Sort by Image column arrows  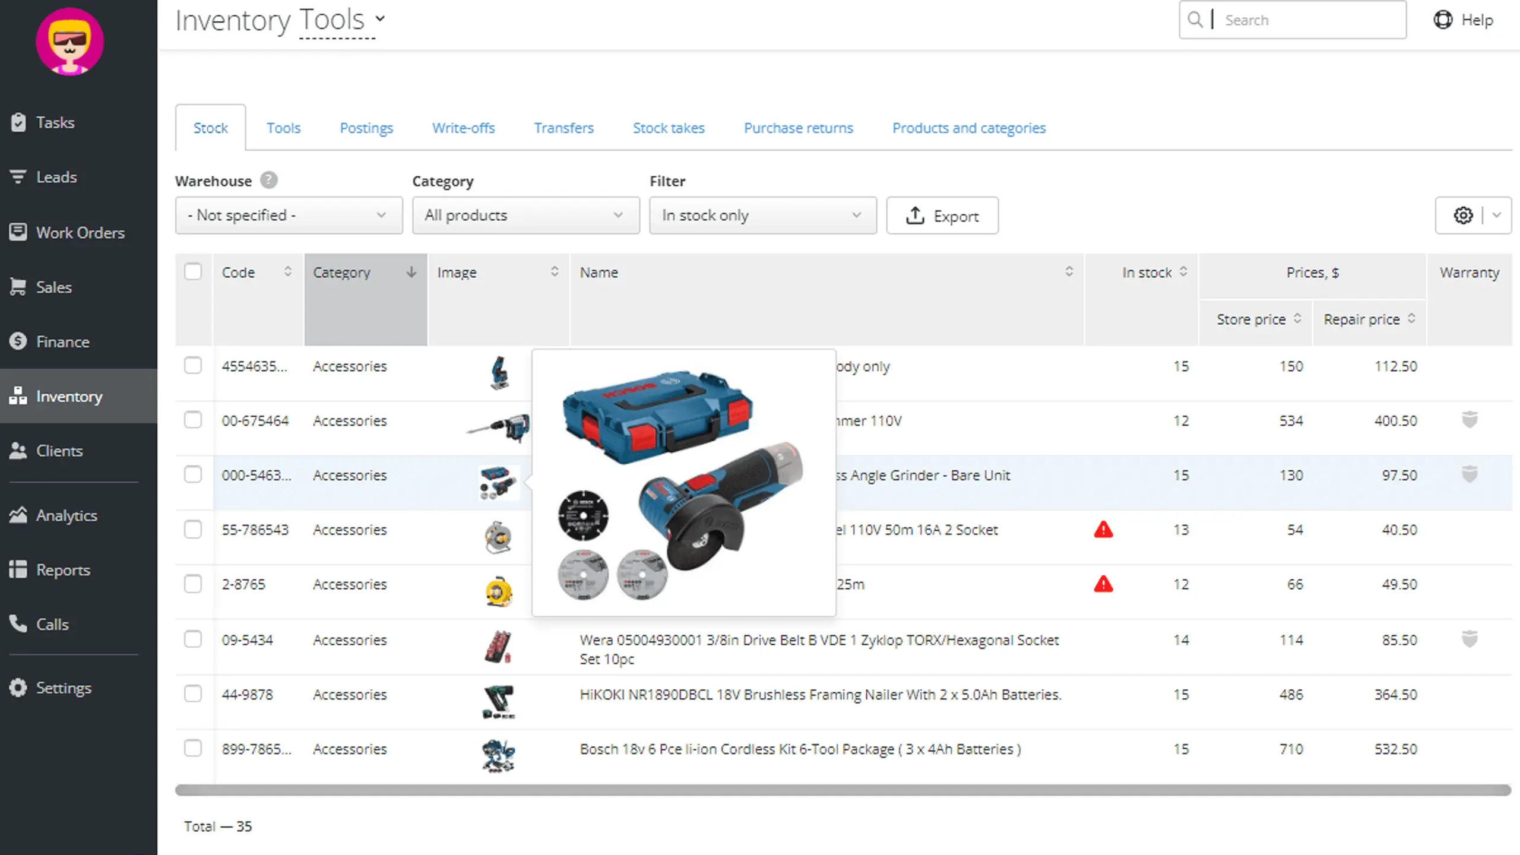click(x=555, y=271)
